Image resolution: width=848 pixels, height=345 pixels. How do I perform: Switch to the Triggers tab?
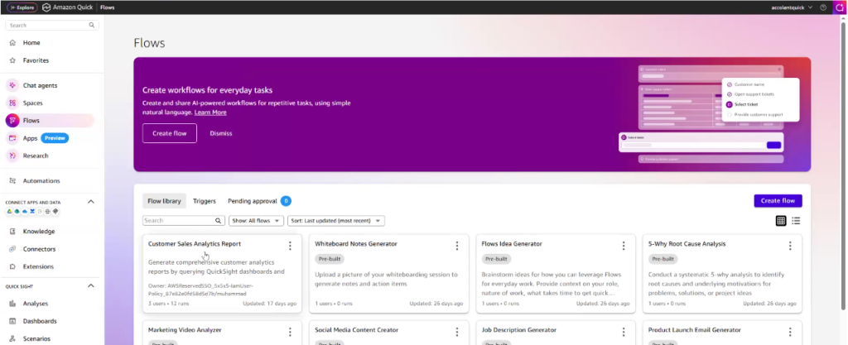[x=205, y=201]
